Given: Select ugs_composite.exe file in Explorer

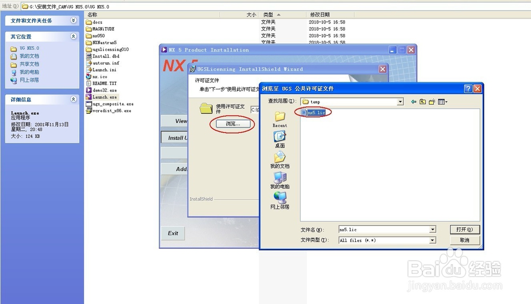Looking at the screenshot, I should 110,104.
